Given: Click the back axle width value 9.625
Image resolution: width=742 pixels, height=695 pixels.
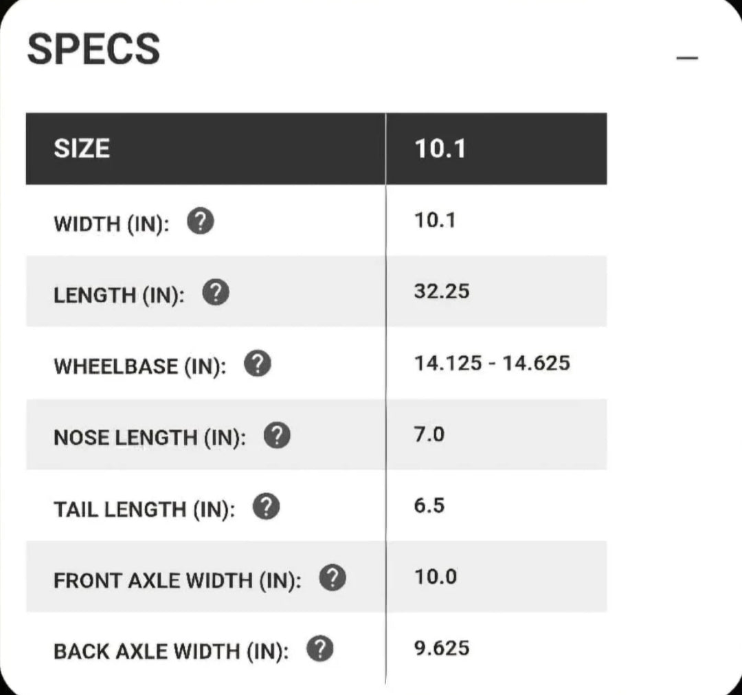Looking at the screenshot, I should coord(442,648).
